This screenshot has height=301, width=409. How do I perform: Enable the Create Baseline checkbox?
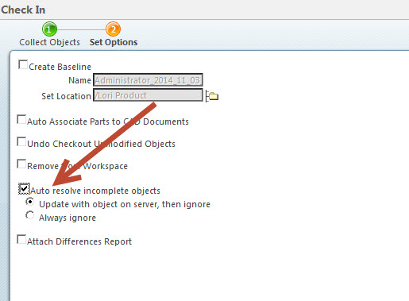coord(23,64)
